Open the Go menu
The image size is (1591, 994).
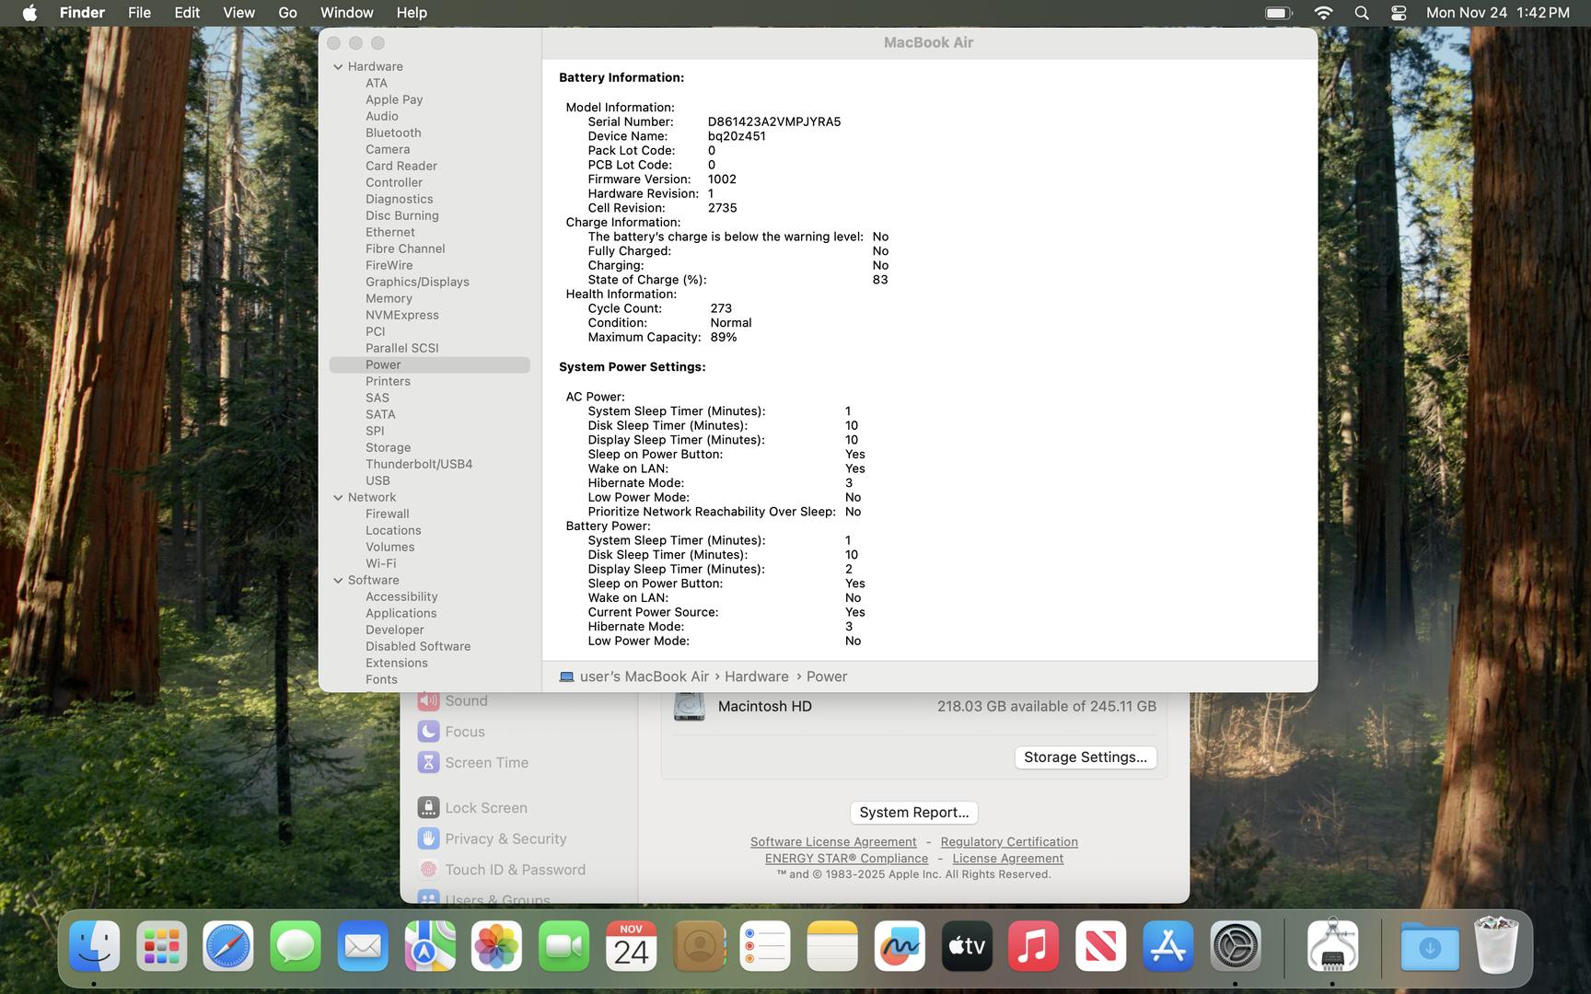[287, 13]
